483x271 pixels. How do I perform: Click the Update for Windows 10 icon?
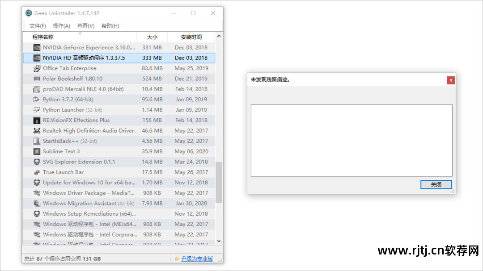(x=37, y=183)
